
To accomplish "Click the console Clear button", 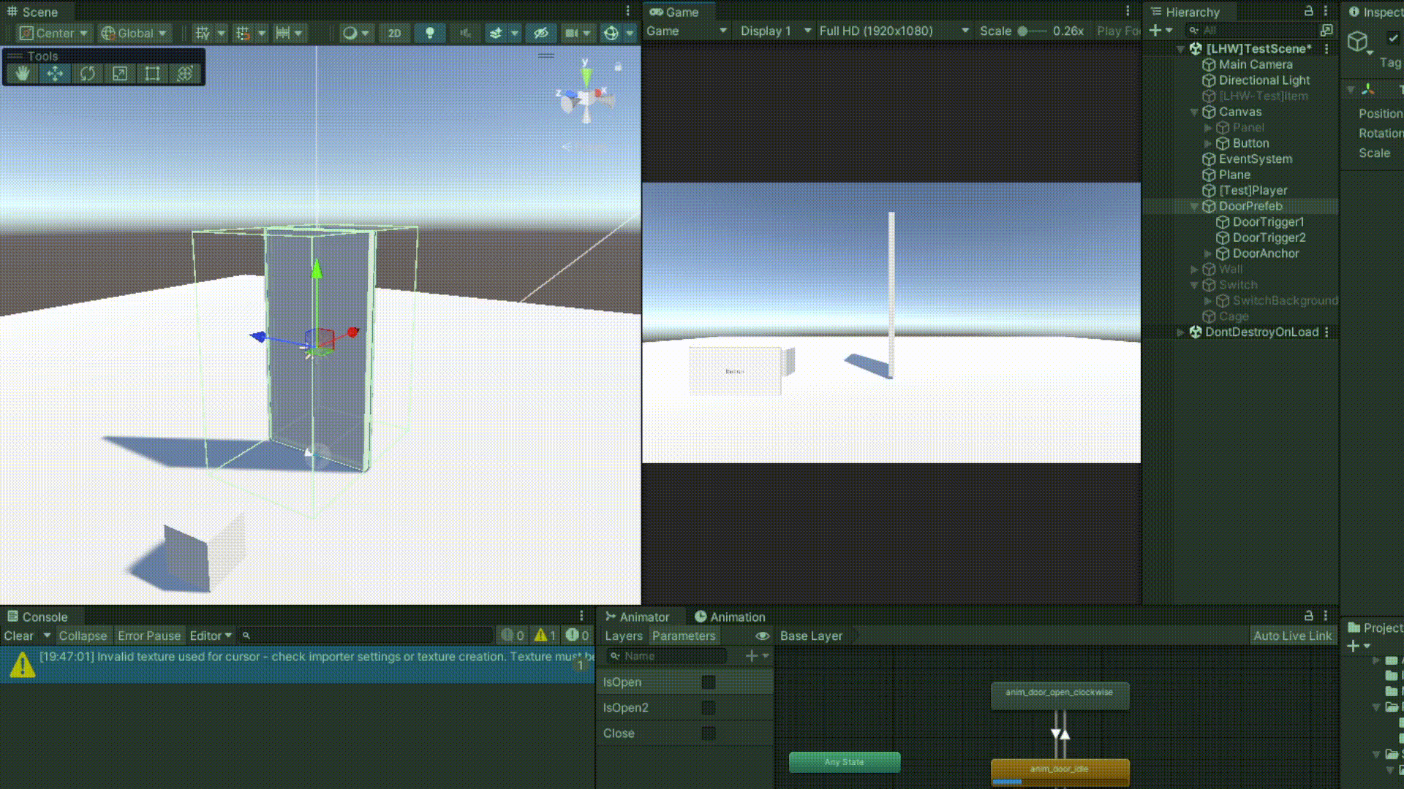I will [x=19, y=636].
